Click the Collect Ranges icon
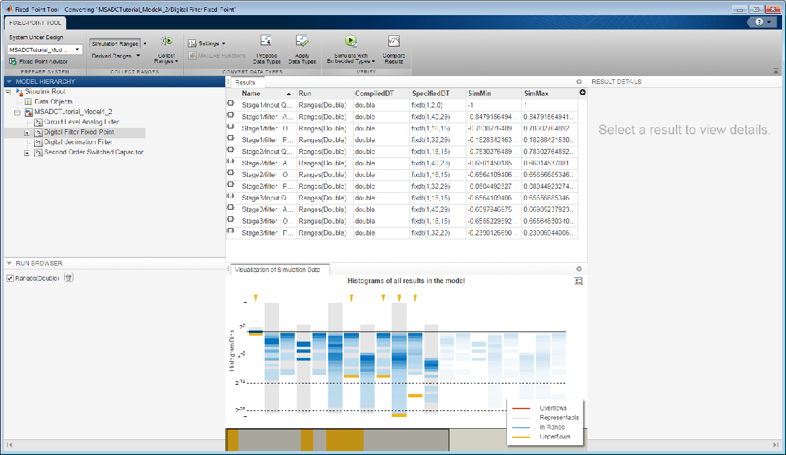This screenshot has width=786, height=455. click(x=166, y=42)
